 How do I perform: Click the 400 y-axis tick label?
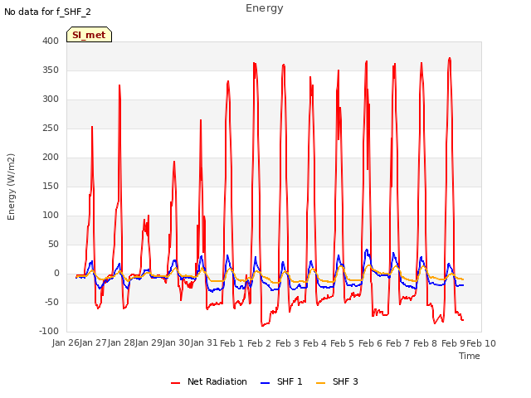coord(51,41)
